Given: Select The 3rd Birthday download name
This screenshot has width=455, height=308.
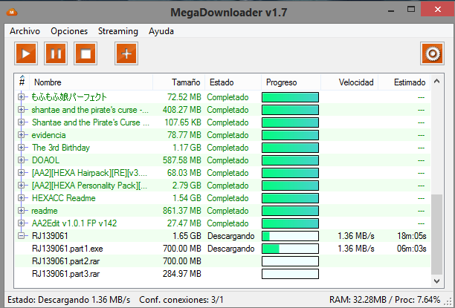Looking at the screenshot, I should (x=61, y=148).
